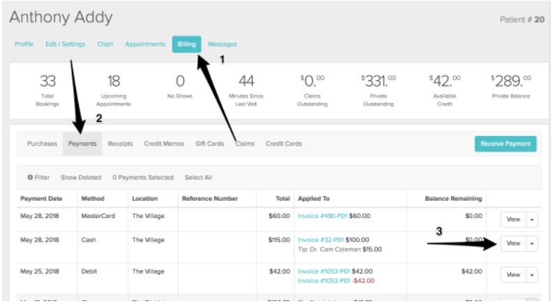This screenshot has height=304, width=555.
Task: Open the Billing tab
Action: click(186, 45)
